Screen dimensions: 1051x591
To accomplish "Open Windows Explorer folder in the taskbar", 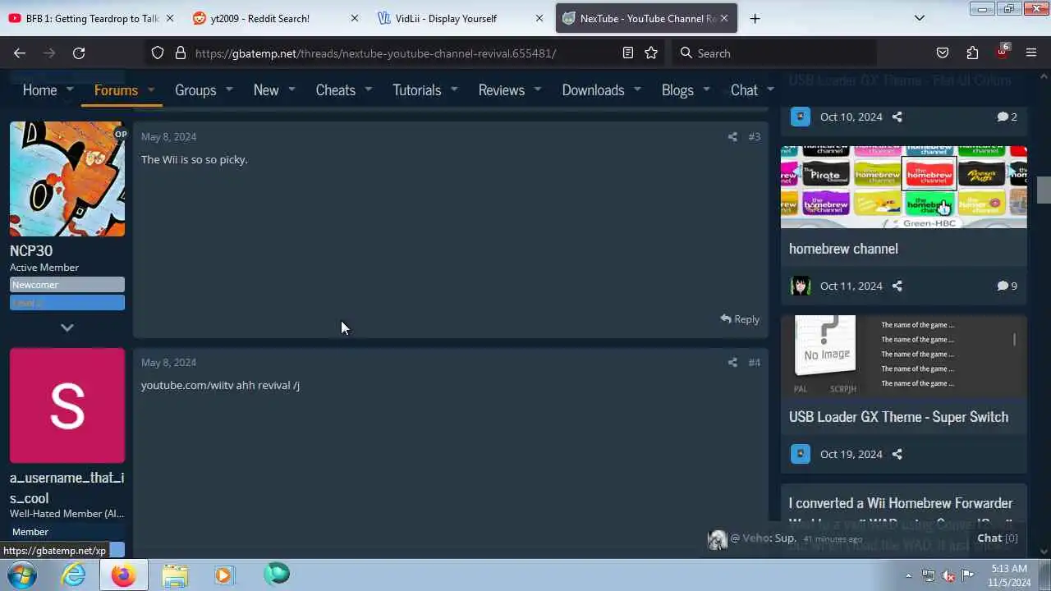I will coord(174,575).
